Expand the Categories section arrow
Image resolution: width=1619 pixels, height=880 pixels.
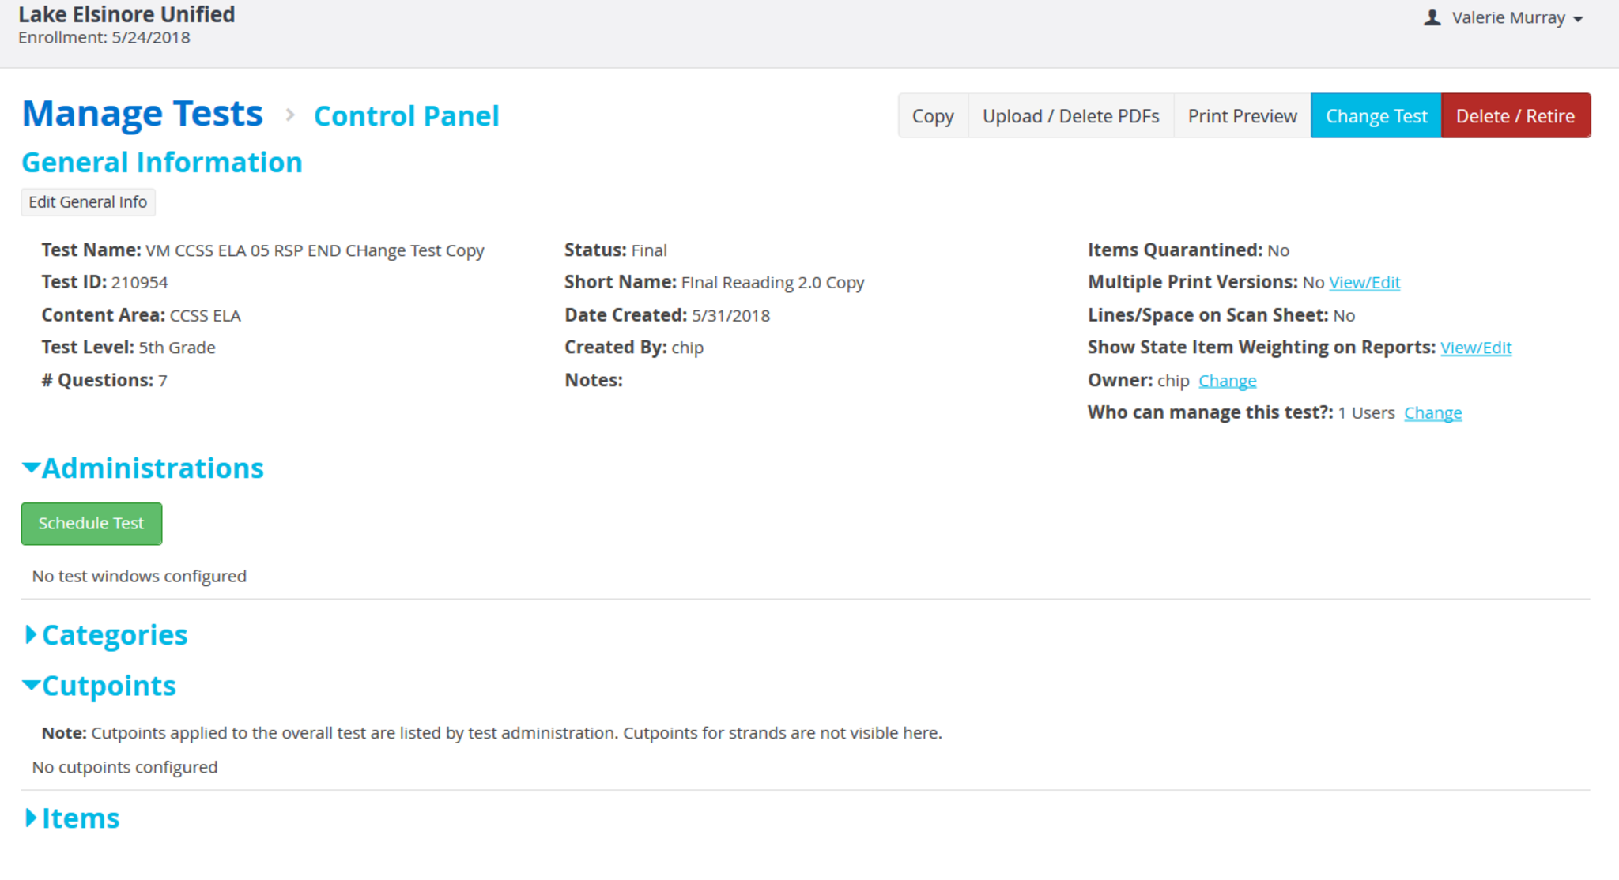pyautogui.click(x=31, y=634)
